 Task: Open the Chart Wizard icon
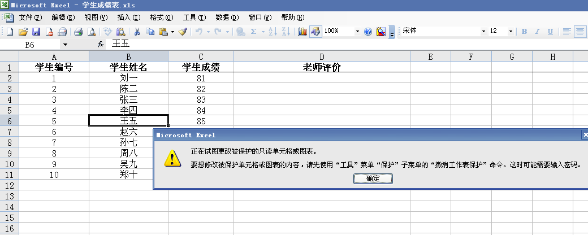302,32
